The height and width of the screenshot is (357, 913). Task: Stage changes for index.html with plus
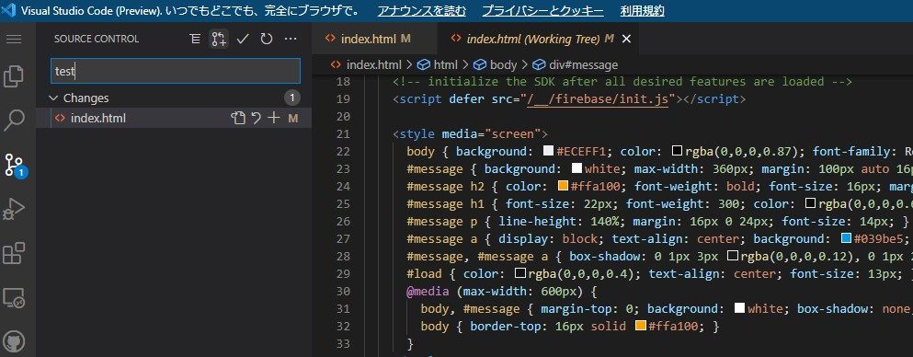pos(274,118)
